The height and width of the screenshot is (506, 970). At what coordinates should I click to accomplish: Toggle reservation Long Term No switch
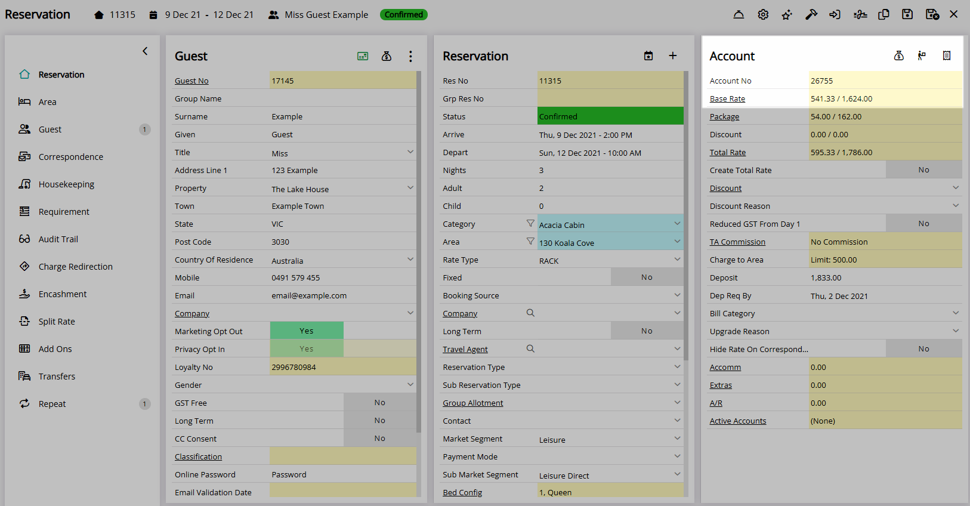[647, 331]
